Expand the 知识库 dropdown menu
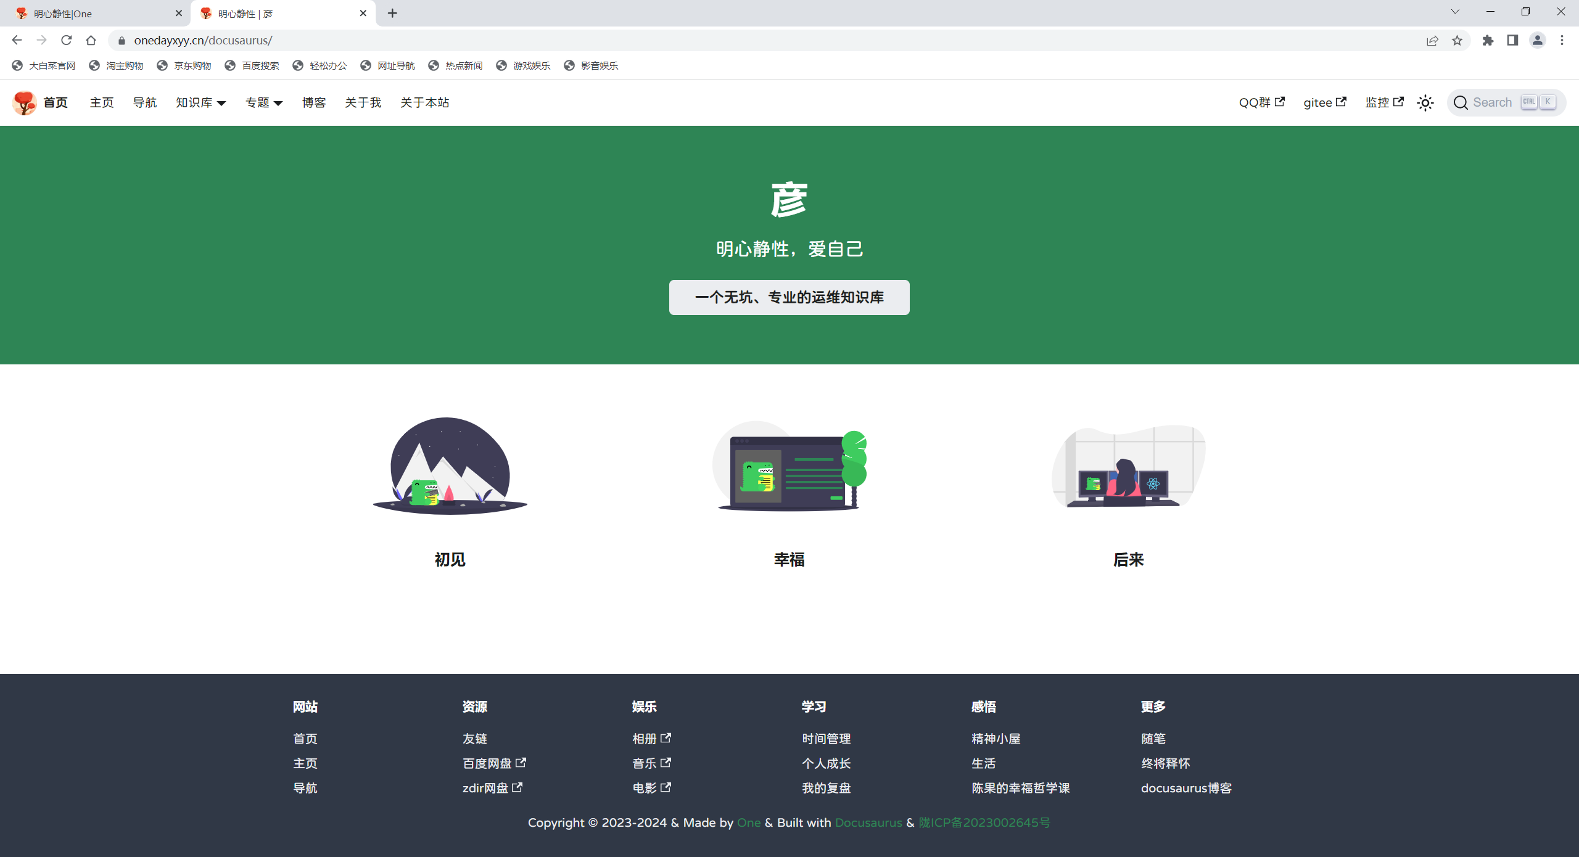Screen dimensions: 1579x857 [x=200, y=103]
